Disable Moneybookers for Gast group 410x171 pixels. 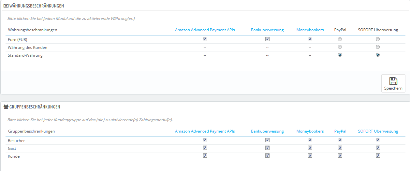click(310, 148)
